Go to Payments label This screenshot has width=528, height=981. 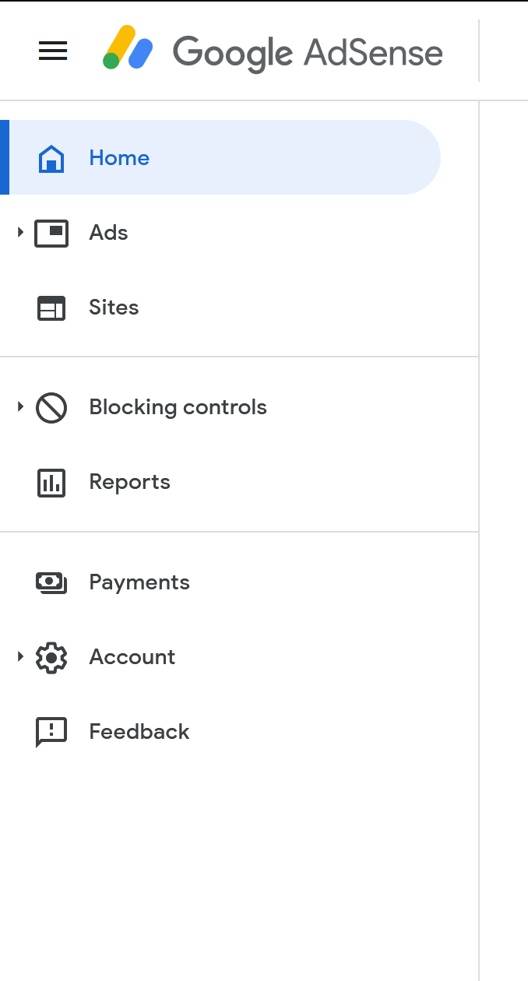pyautogui.click(x=139, y=582)
